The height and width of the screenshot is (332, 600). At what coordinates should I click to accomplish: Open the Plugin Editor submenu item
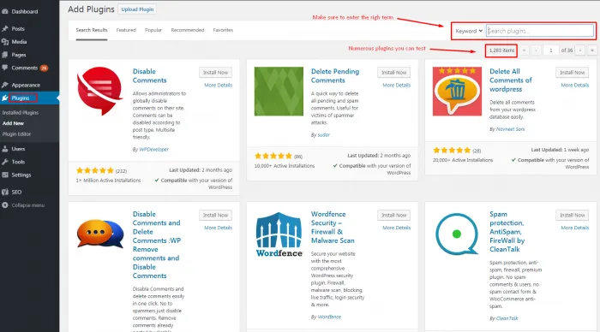(16, 134)
